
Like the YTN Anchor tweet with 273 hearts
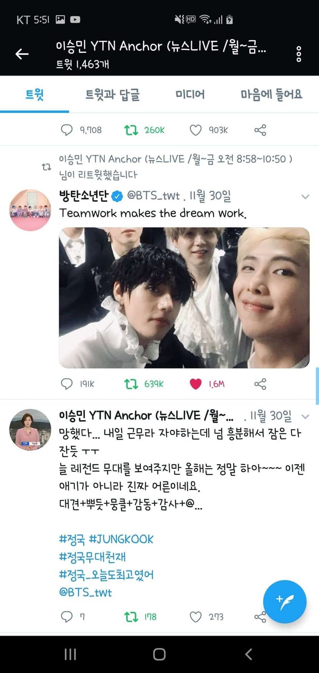[x=196, y=617]
